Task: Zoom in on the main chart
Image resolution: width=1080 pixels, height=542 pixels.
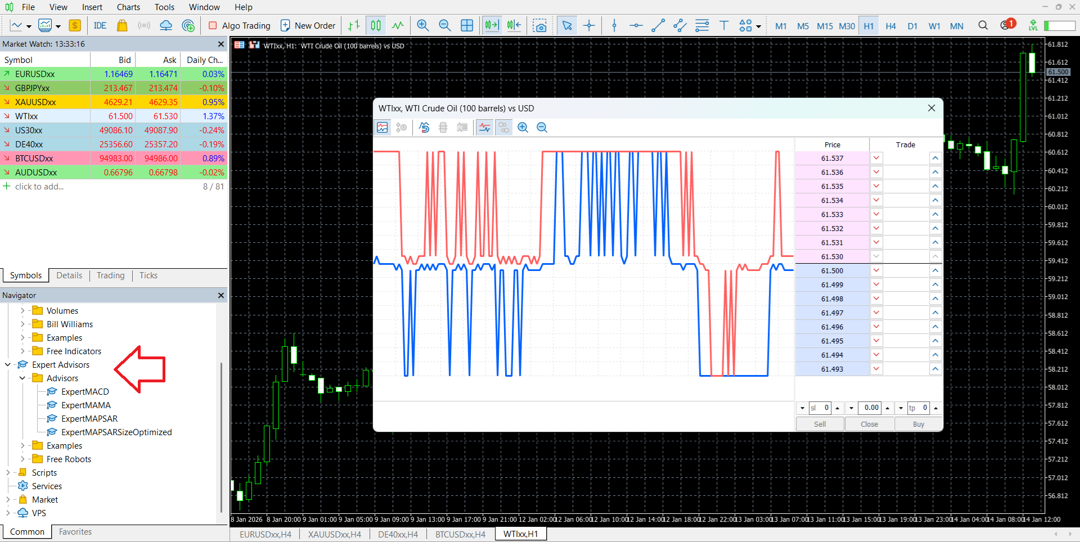Action: (x=423, y=25)
